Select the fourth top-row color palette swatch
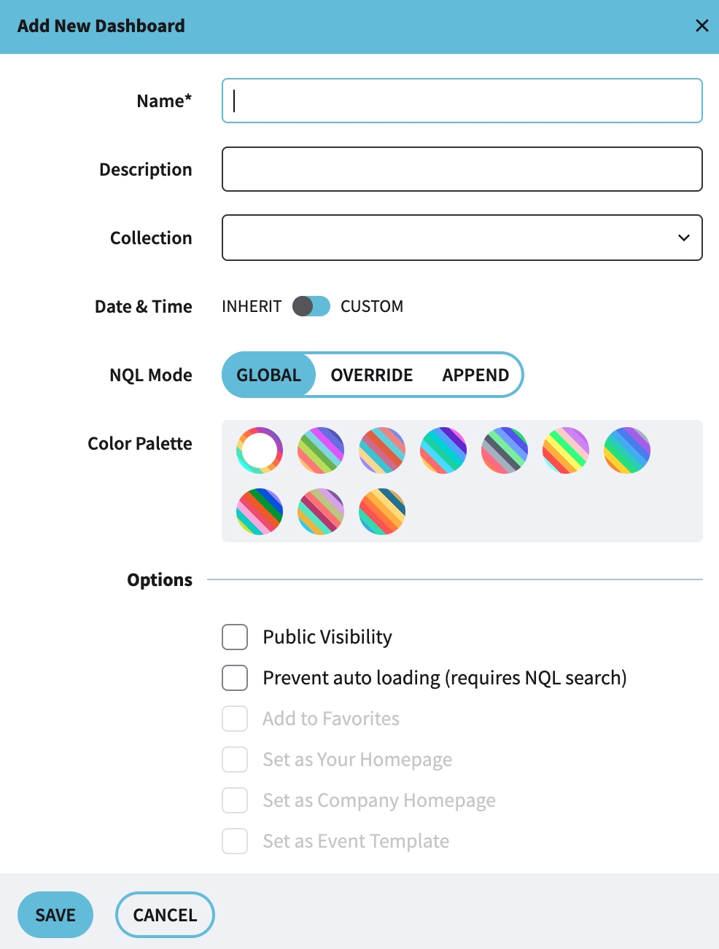 (443, 450)
